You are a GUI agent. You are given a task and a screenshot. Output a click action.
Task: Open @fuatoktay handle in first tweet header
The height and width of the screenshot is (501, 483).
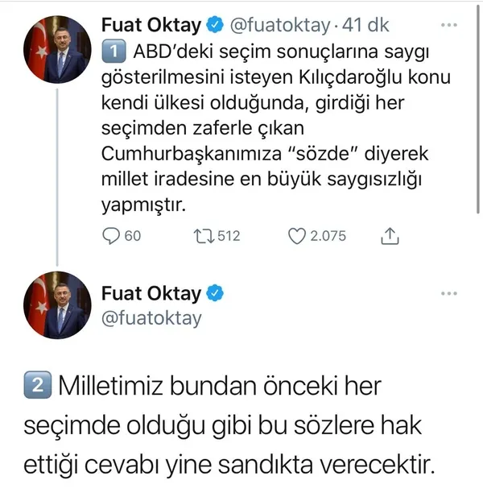(279, 26)
